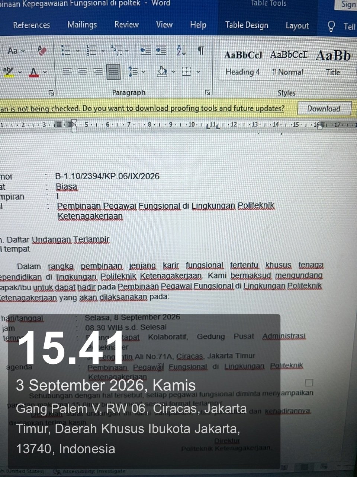The height and width of the screenshot is (477, 357).
Task: Toggle align left
Action: pos(67,72)
